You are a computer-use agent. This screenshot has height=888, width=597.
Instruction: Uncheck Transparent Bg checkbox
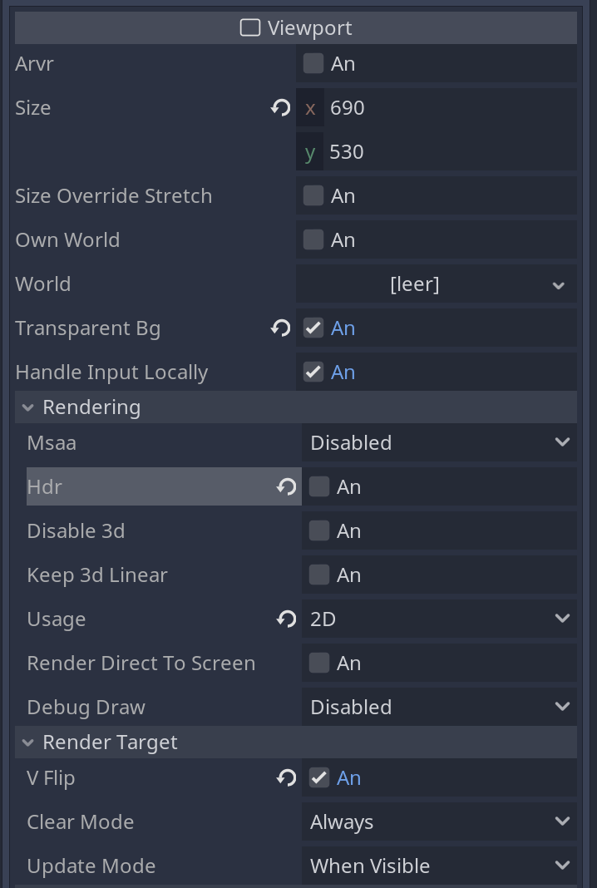tap(313, 328)
